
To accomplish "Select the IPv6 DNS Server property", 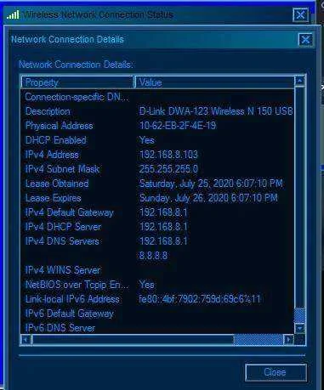I will (x=60, y=328).
